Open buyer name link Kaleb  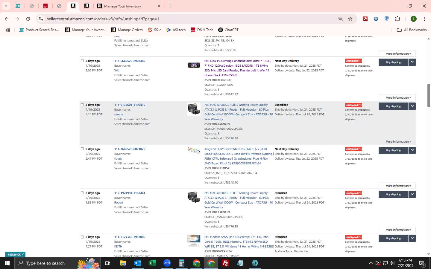click(x=118, y=159)
